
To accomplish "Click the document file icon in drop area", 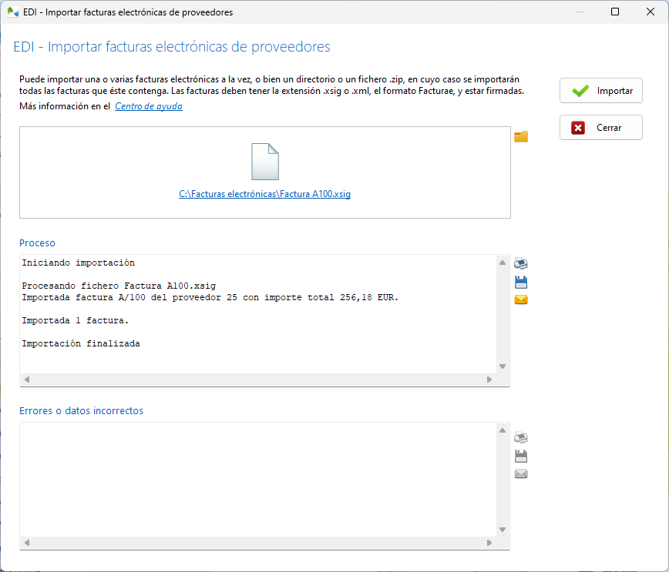I will [264, 162].
